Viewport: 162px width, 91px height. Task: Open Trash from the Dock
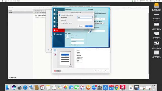pos(154,87)
